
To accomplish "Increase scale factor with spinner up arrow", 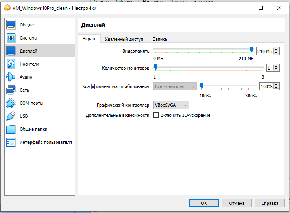I will click(277, 85).
